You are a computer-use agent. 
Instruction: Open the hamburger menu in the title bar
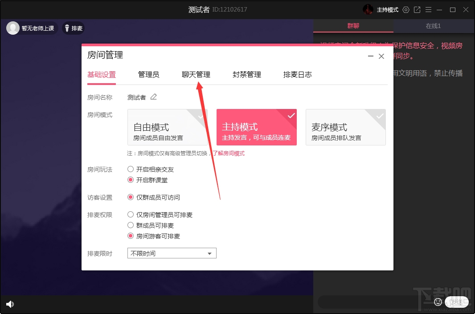pos(428,9)
